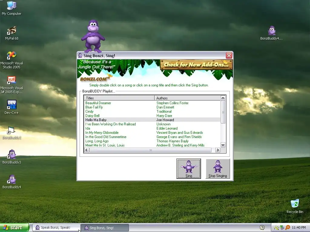Select Meet Me In St. Louis, Louis
The image size is (310, 232).
(105, 145)
